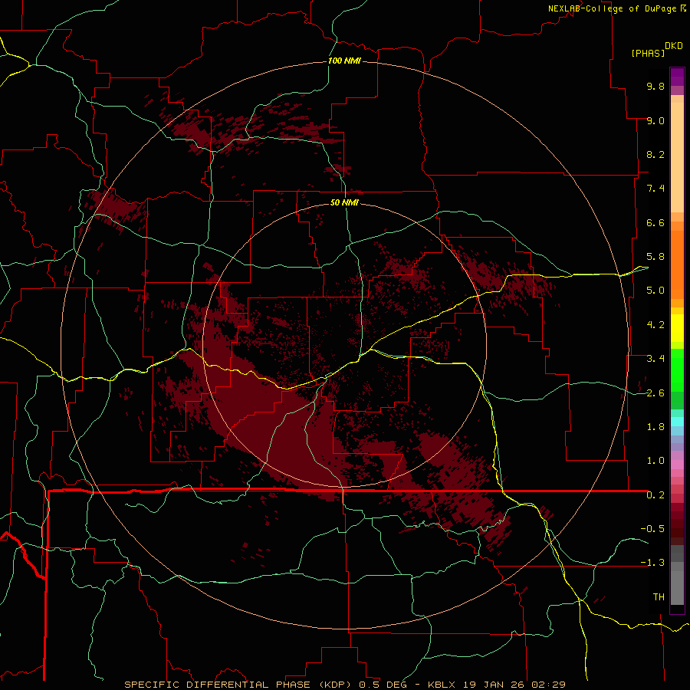The image size is (690, 690).
Task: Click the 3.4 legend value
Action: 655,359
